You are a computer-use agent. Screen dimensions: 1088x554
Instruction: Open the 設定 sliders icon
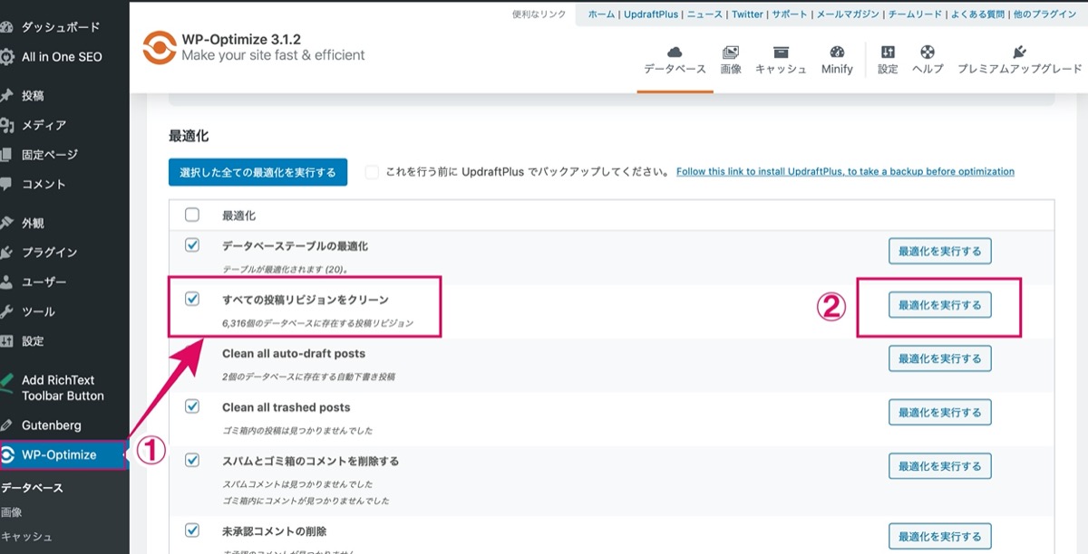coord(888,52)
